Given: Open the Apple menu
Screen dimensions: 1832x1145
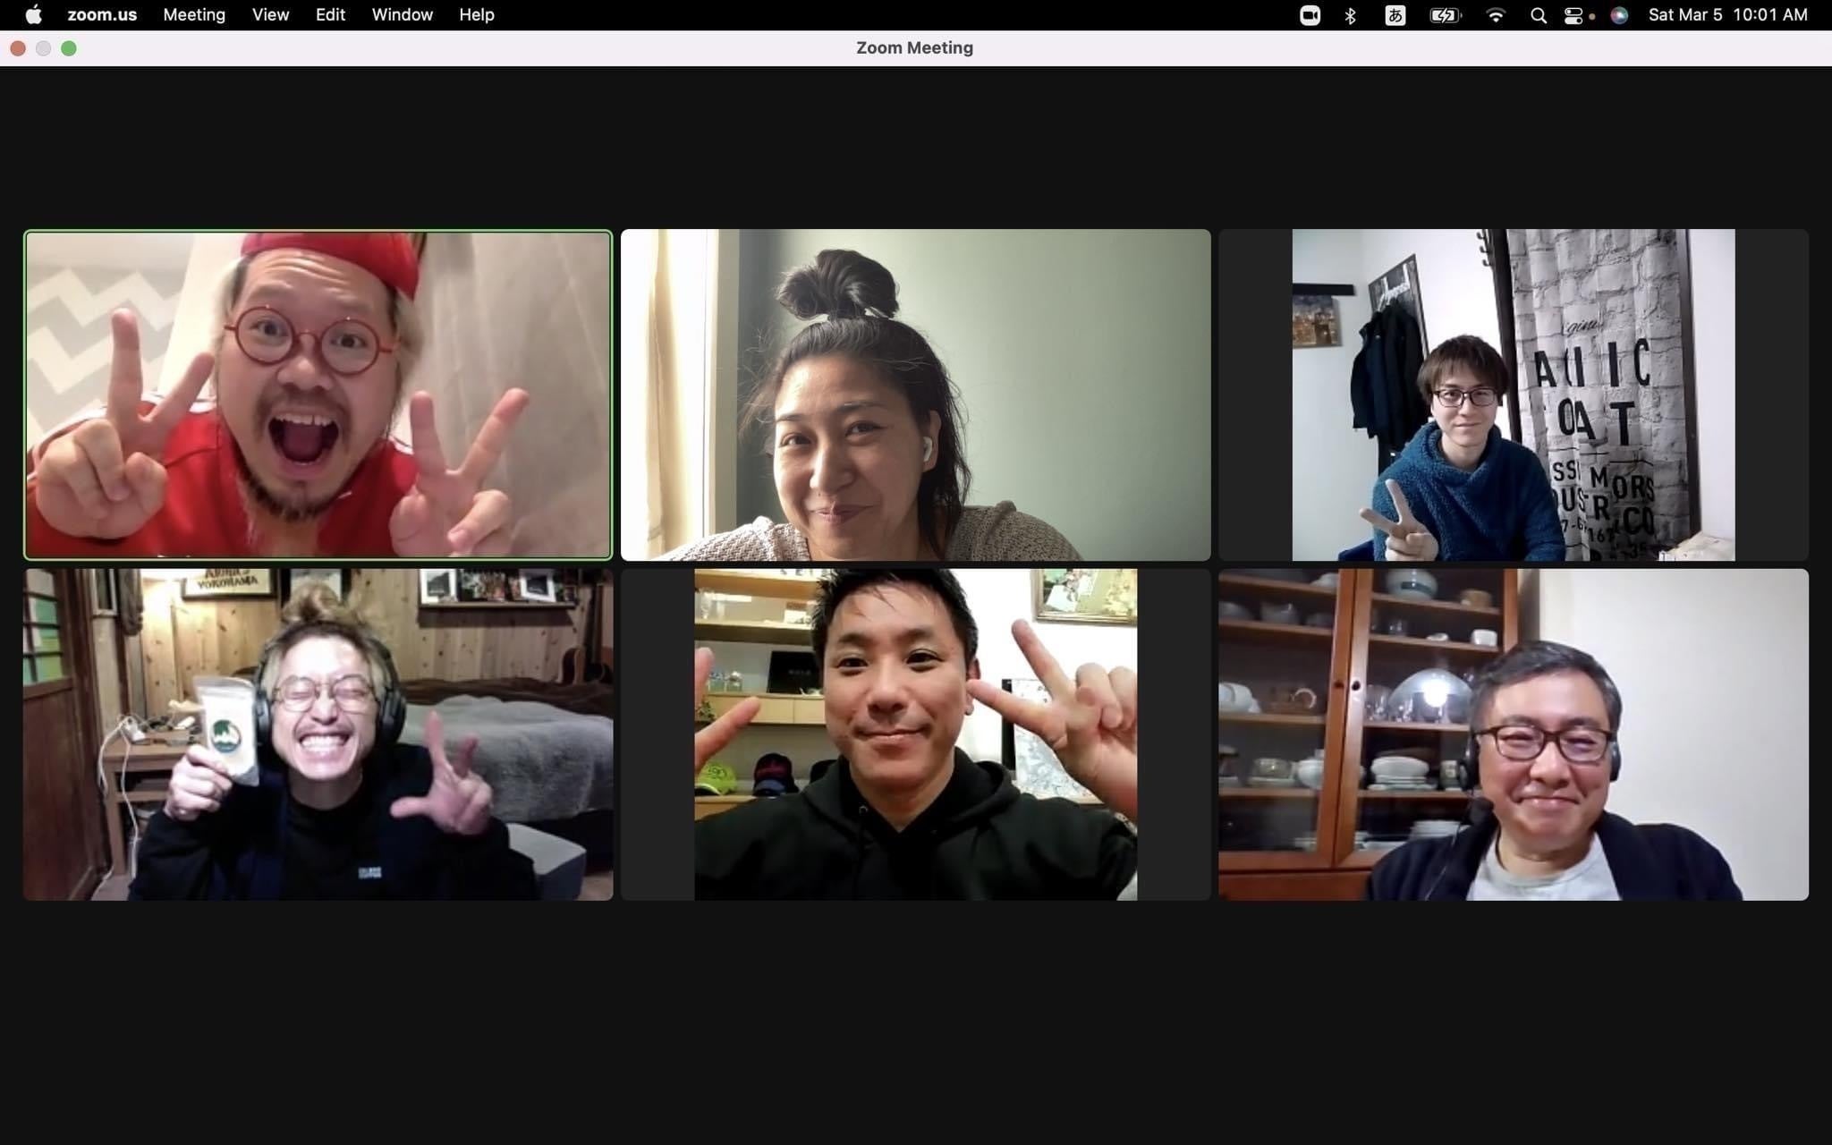Looking at the screenshot, I should [x=33, y=15].
